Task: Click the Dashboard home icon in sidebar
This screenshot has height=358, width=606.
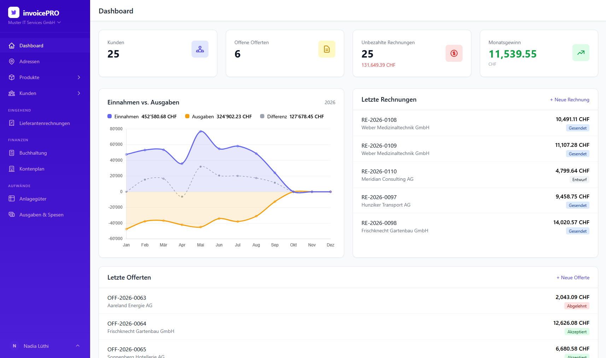Action: (x=12, y=46)
